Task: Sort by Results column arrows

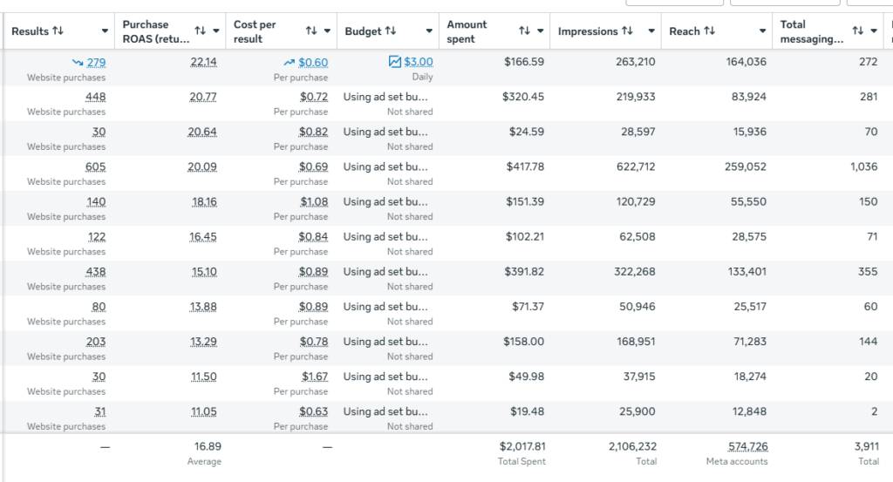Action: (x=58, y=31)
